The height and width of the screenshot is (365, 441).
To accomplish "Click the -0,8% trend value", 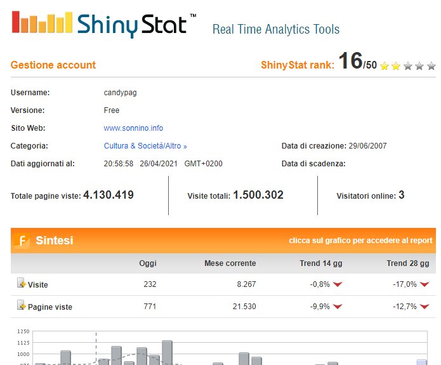I will (x=320, y=284).
